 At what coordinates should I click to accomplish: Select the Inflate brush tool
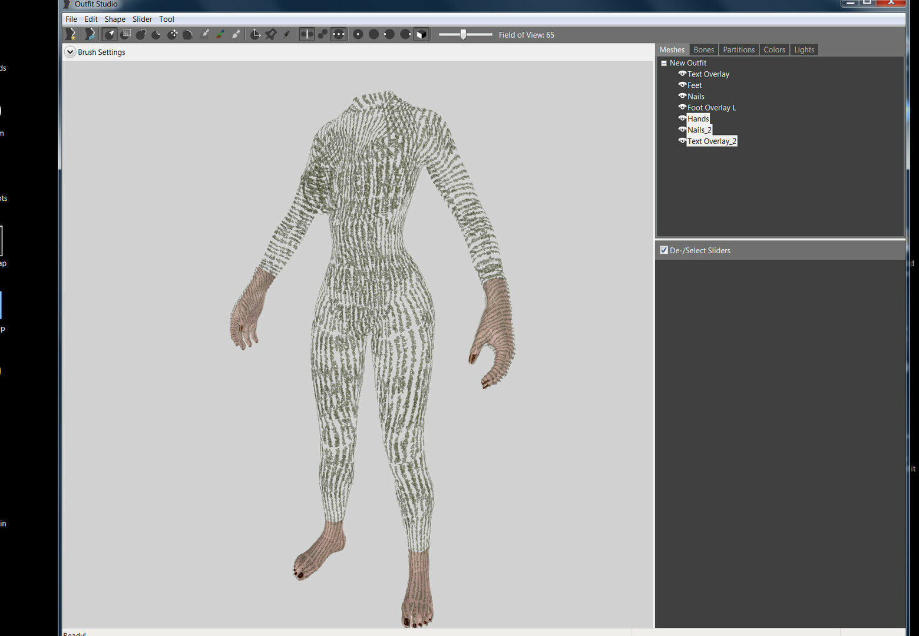coord(141,34)
